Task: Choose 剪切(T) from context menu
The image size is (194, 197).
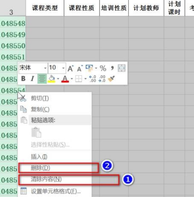Action: click(x=55, y=98)
